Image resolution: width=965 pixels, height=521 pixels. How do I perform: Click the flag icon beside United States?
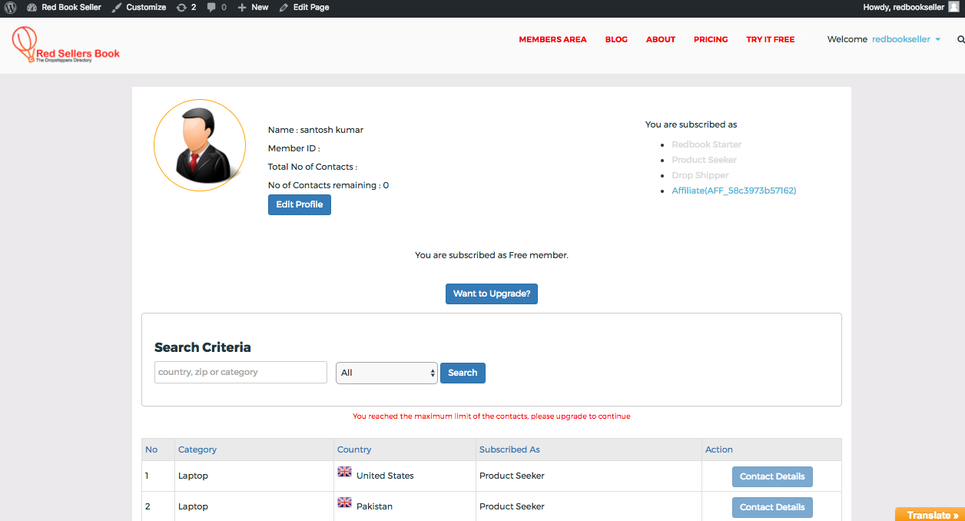pyautogui.click(x=344, y=472)
